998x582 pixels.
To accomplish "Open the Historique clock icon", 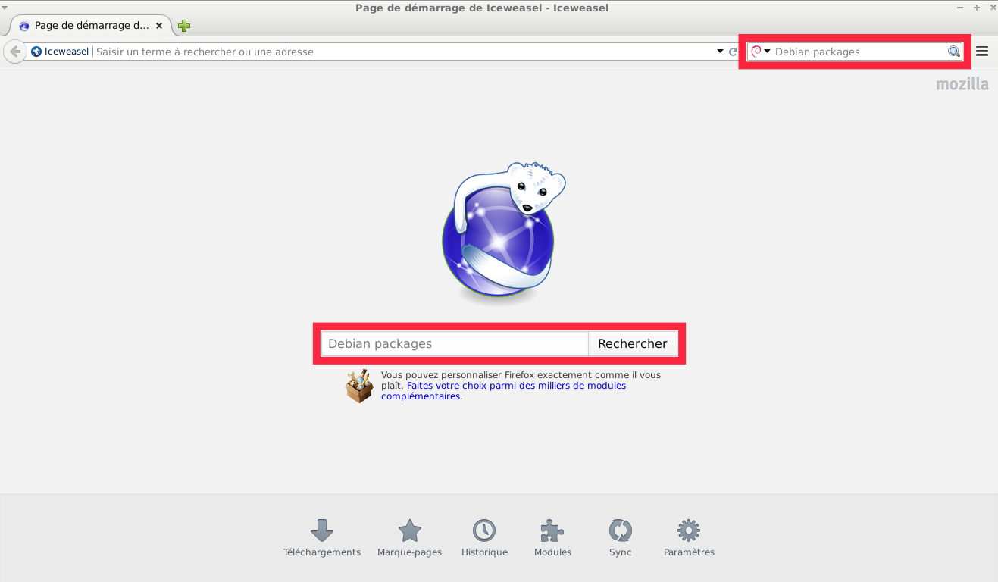I will click(484, 530).
